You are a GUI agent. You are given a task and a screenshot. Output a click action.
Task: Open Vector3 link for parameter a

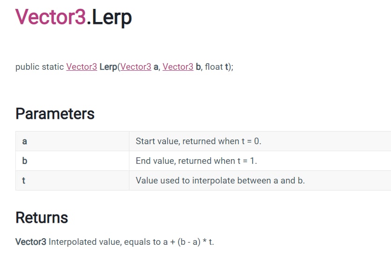tap(135, 66)
